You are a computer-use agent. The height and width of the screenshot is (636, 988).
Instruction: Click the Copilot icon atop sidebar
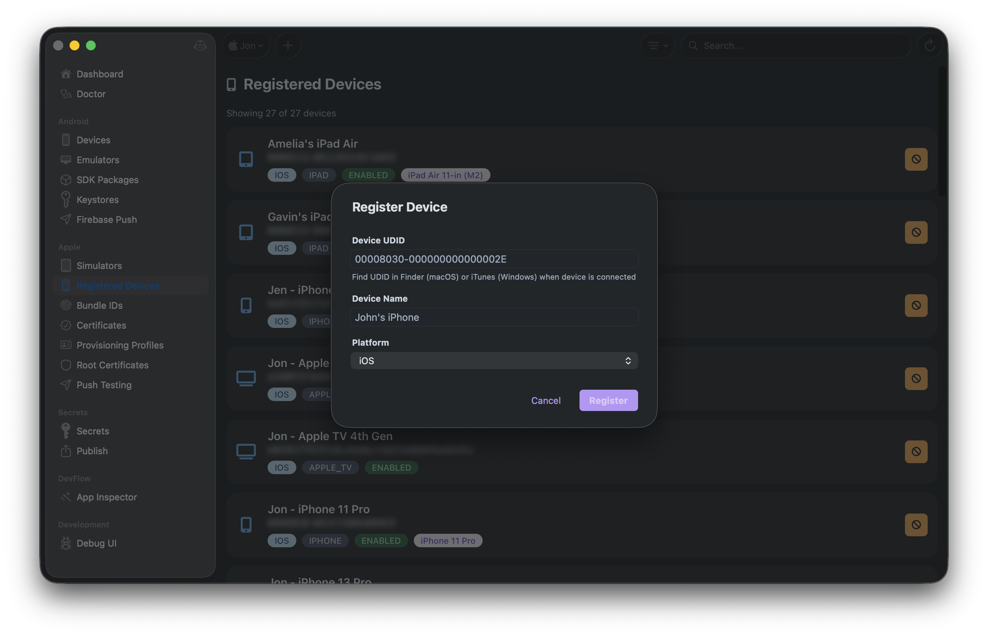[200, 45]
